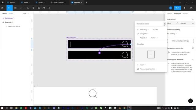The height and width of the screenshot is (110, 196).
Task: Select the Move tool
Action: click(x=9, y=8)
